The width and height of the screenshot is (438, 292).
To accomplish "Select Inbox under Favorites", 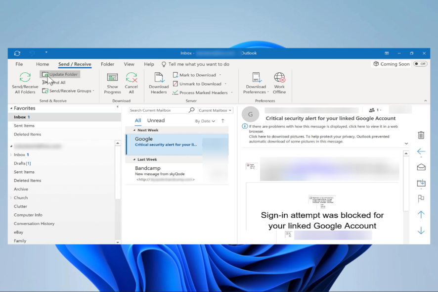I will click(65, 117).
